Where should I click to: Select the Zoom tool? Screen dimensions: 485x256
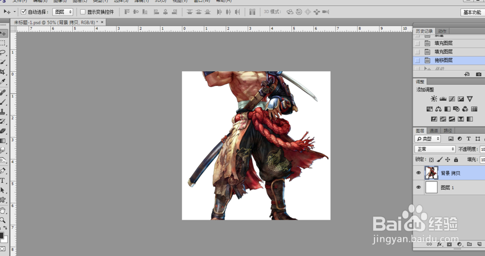pos(3,220)
